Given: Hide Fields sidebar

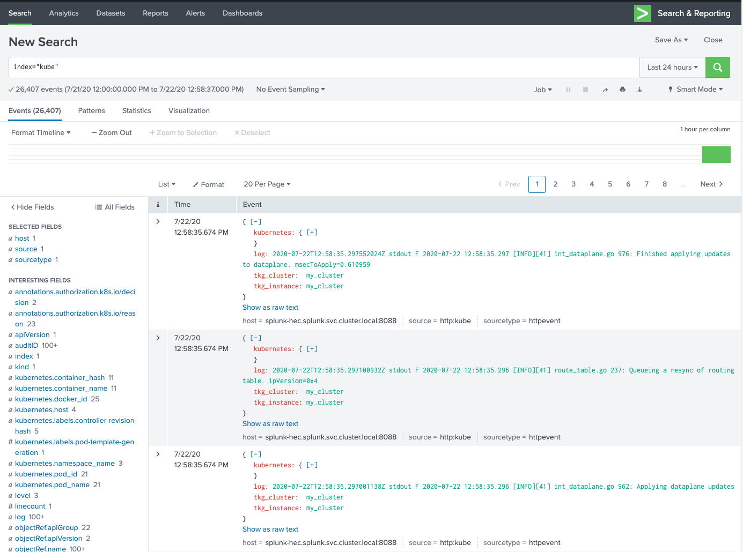Looking at the screenshot, I should pos(33,207).
